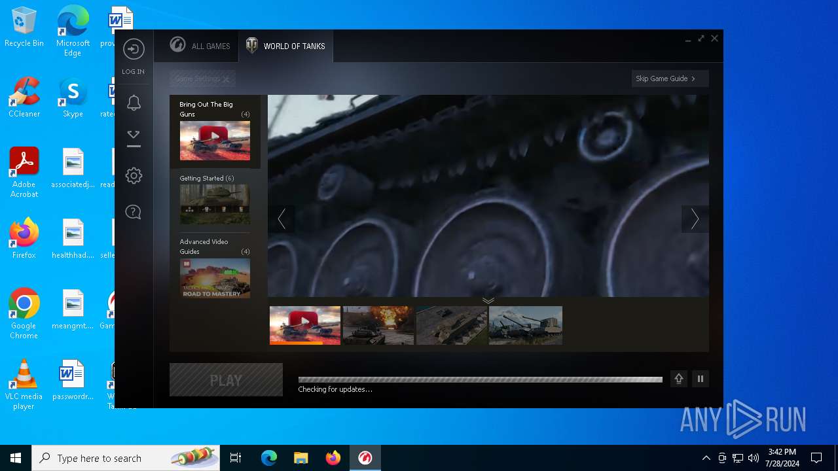The image size is (838, 471).
Task: Click the PLAY button
Action: [226, 380]
